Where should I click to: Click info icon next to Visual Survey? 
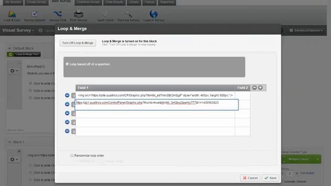40,30
